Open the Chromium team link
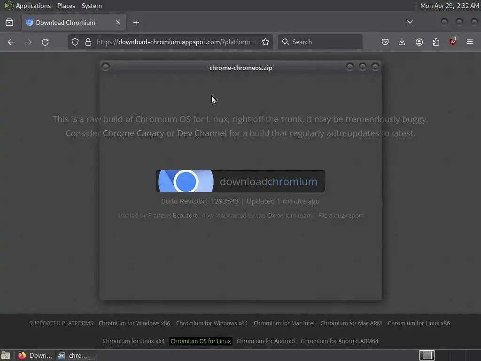This screenshot has width=481, height=361. [x=289, y=215]
